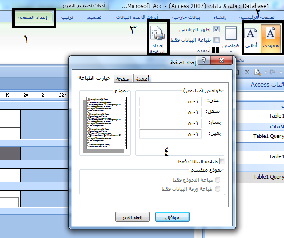Image resolution: width=284 pixels, height=238 pixels.
Task: Click the إلغاء الأمر cancel button
Action: tap(132, 217)
